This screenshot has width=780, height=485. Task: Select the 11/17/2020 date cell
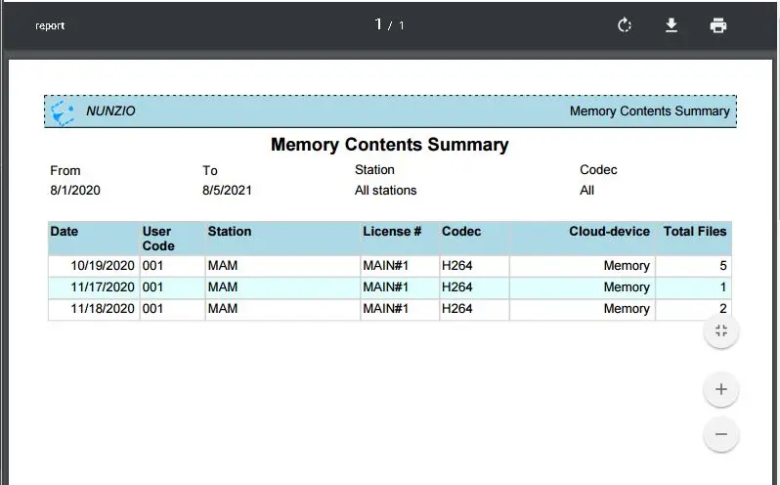[x=103, y=287]
